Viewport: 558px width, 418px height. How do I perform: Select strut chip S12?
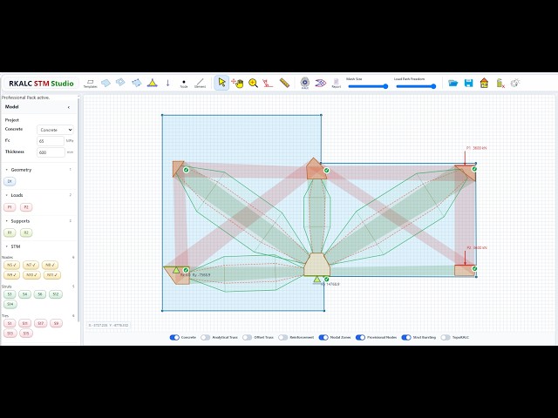pyautogui.click(x=56, y=294)
